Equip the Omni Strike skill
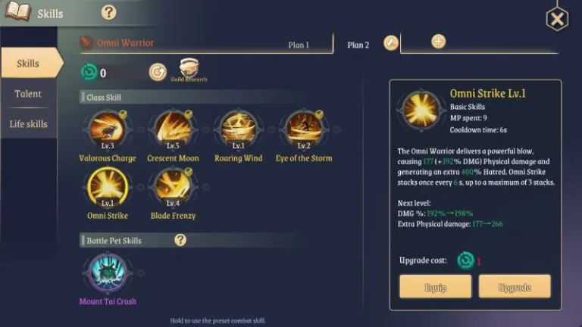This screenshot has width=582, height=327. coord(436,287)
